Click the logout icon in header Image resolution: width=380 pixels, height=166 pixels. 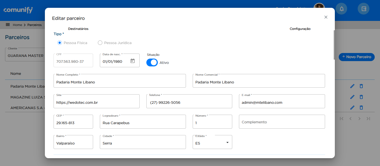[x=364, y=9]
